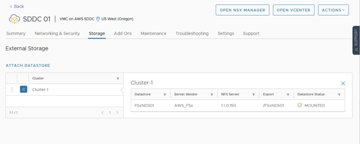Open the three-dot menu for Cluster-1
The image size is (360, 144).
coord(12,90)
